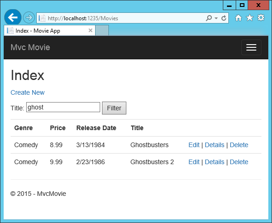Click the Filter button
The width and height of the screenshot is (272, 223).
(x=114, y=108)
